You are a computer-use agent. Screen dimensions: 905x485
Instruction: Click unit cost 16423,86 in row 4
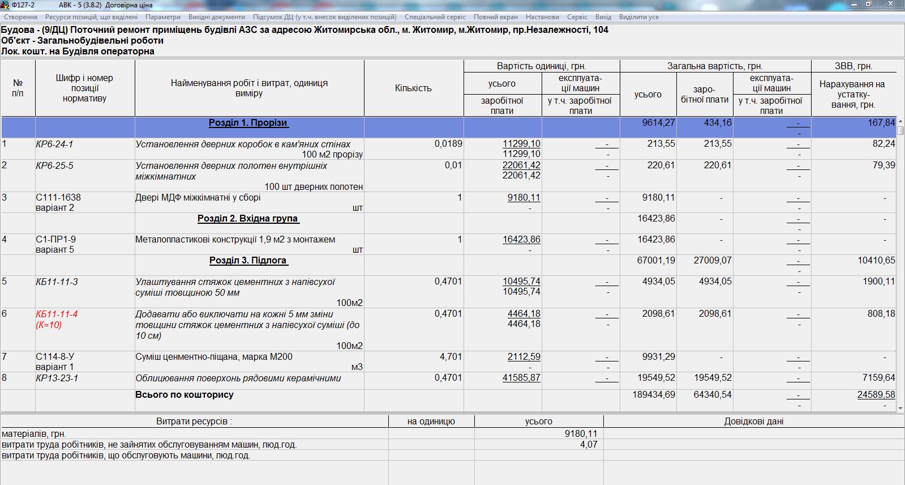(x=521, y=240)
